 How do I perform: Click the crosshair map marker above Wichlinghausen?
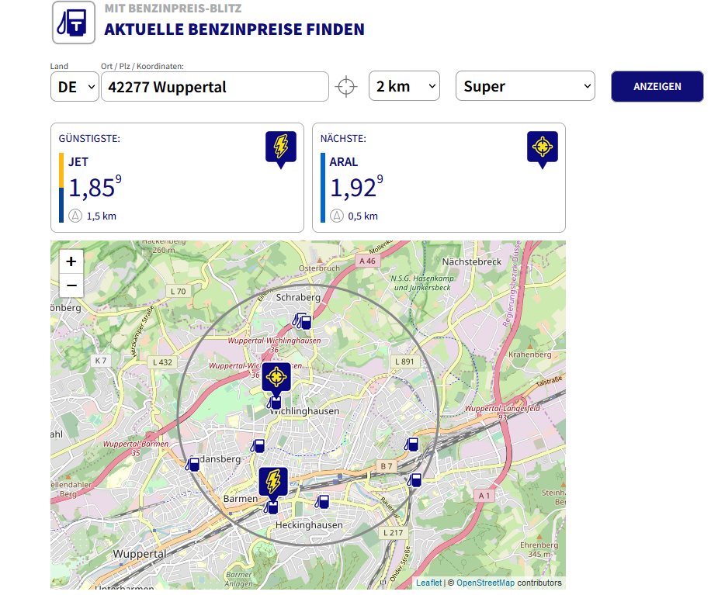click(x=276, y=377)
